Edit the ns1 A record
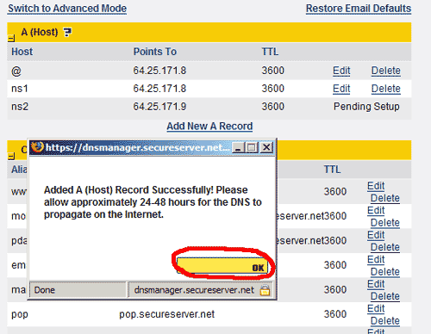This screenshot has width=431, height=334. pos(341,89)
